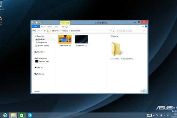Image resolution: width=177 pixels, height=118 pixels.
Task: Select Network in the navigation pane
Action: point(40,74)
